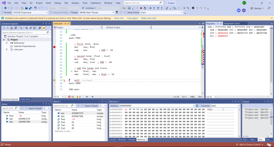
Task: Click the thread filter funnel icon
Action: point(117,13)
